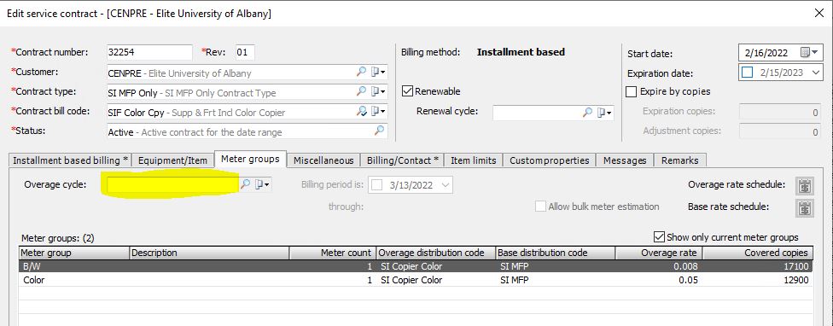Search Overage cycle with magnifier icon

tap(245, 184)
